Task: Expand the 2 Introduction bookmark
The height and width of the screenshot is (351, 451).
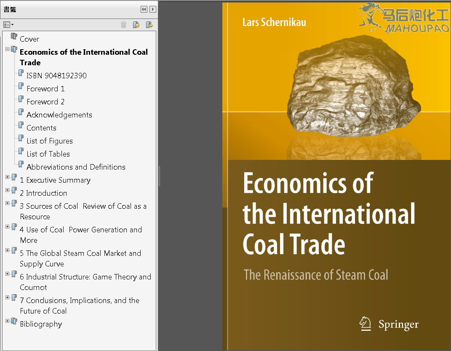Action: click(8, 190)
